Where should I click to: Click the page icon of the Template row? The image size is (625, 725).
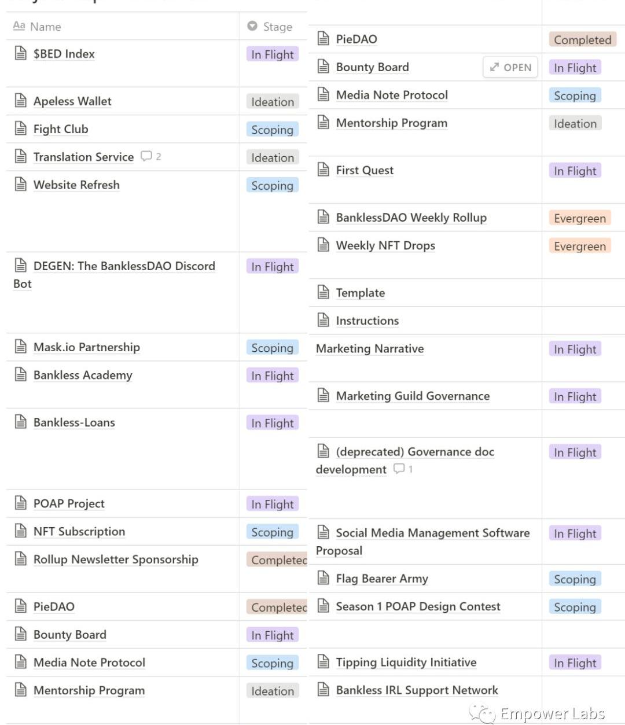pos(323,292)
